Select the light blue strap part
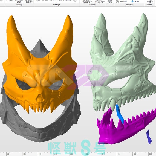This screenshot has height=156, width=156. click(x=120, y=114)
